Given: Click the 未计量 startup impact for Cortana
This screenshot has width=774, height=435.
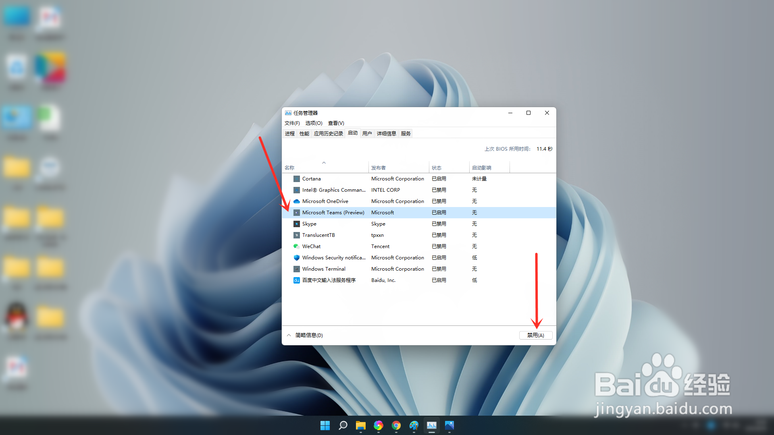Looking at the screenshot, I should coord(479,179).
